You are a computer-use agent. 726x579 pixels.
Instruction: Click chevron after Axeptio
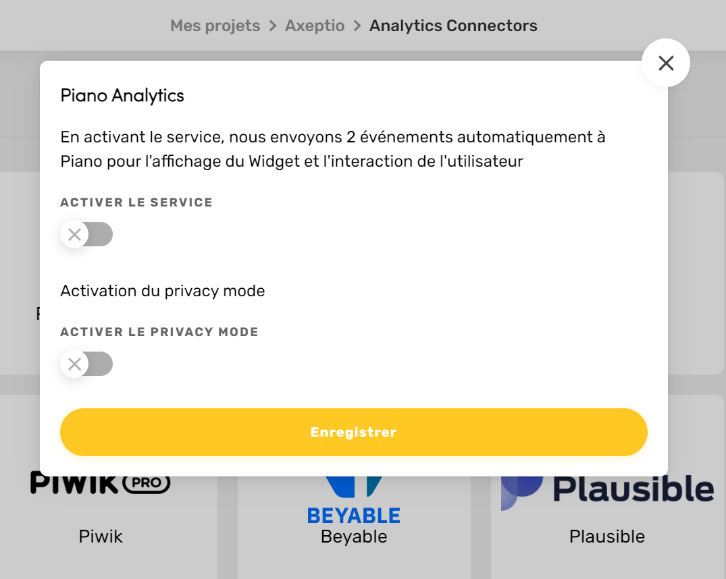point(357,26)
